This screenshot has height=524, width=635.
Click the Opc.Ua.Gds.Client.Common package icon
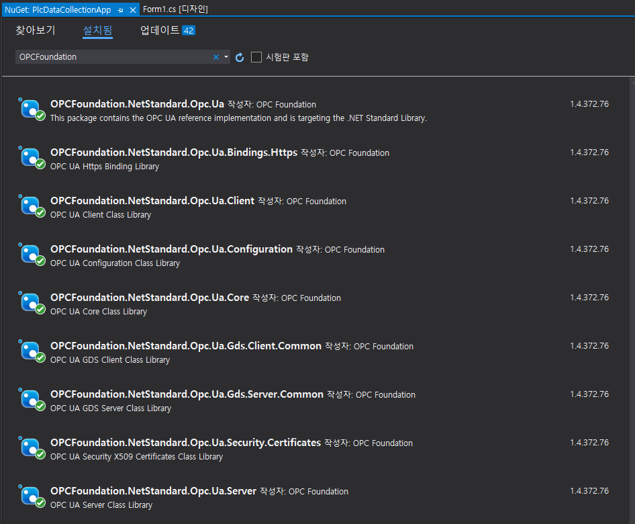tap(32, 351)
